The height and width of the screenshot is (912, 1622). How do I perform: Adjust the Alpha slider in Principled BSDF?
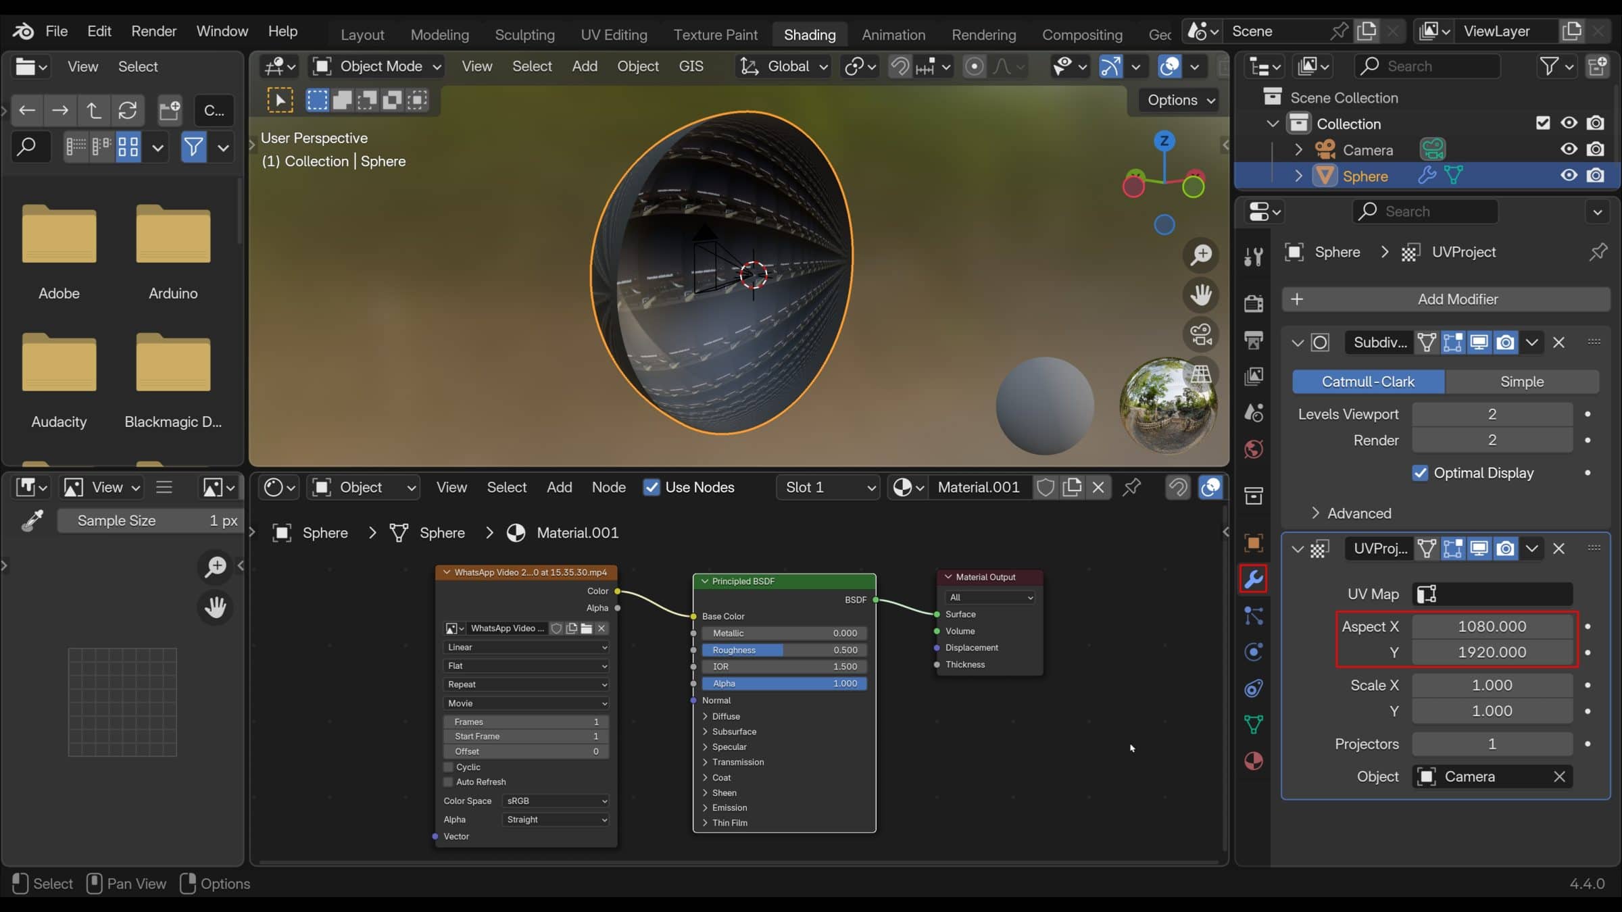(784, 684)
